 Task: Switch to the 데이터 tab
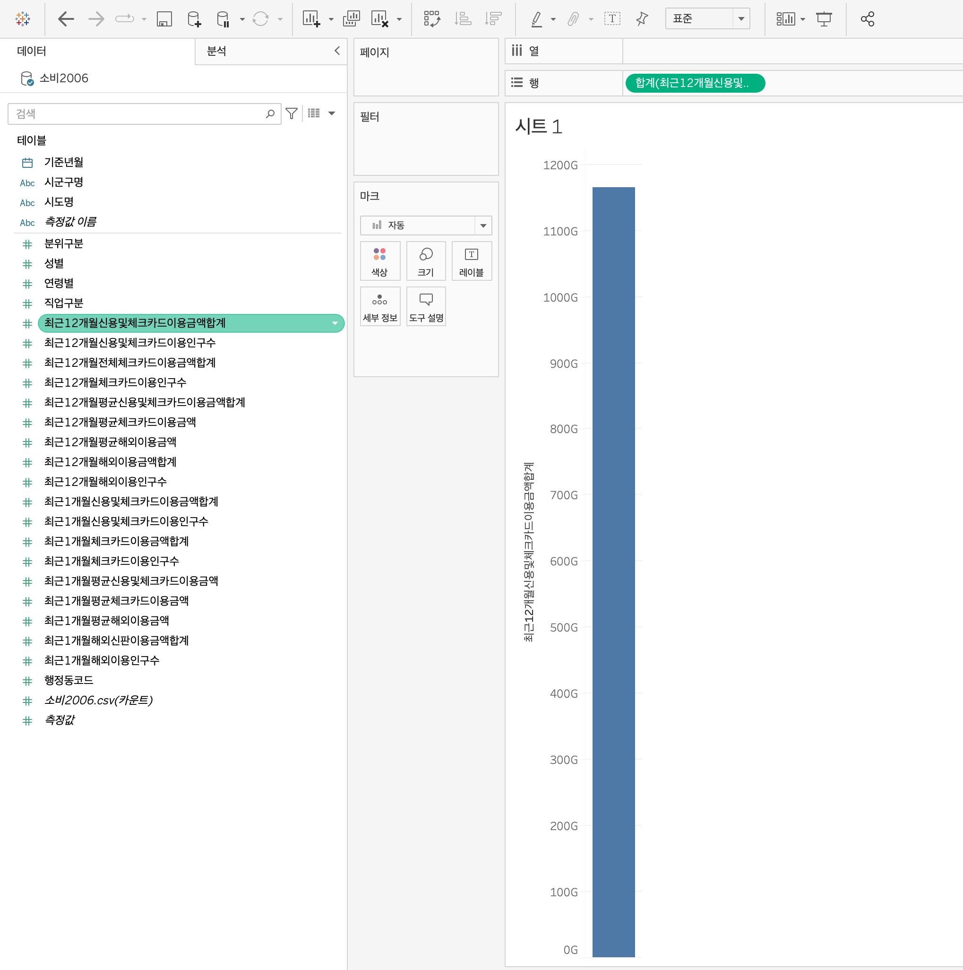tap(32, 51)
